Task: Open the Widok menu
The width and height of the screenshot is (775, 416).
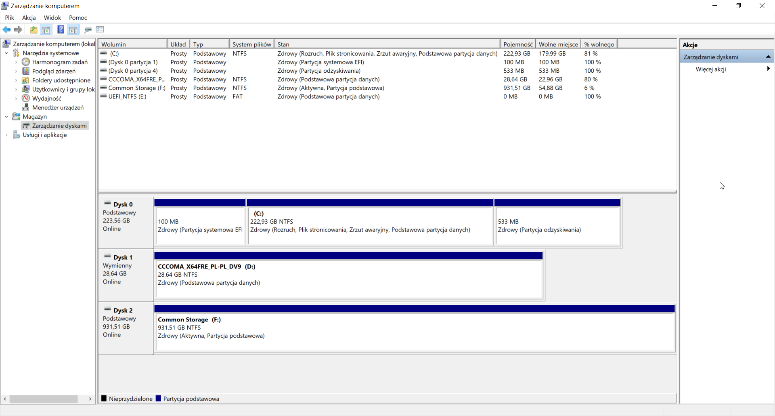Action: point(52,17)
